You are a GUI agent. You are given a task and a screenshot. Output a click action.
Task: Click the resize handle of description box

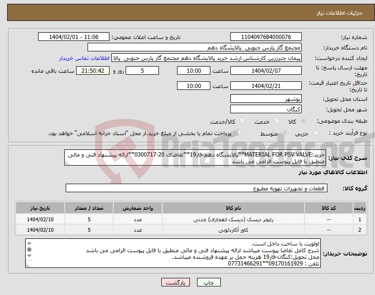point(67,163)
